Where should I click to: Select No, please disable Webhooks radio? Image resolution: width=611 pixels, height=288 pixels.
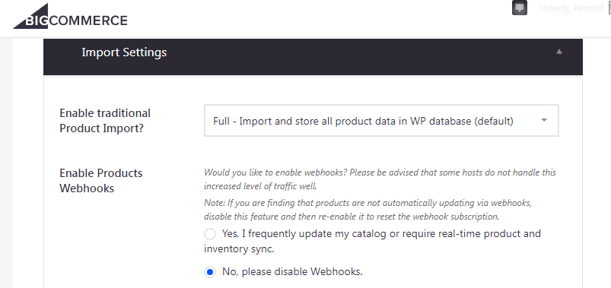click(210, 272)
